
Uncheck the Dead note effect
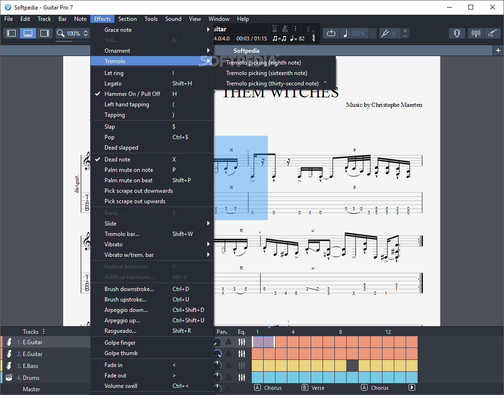click(152, 160)
